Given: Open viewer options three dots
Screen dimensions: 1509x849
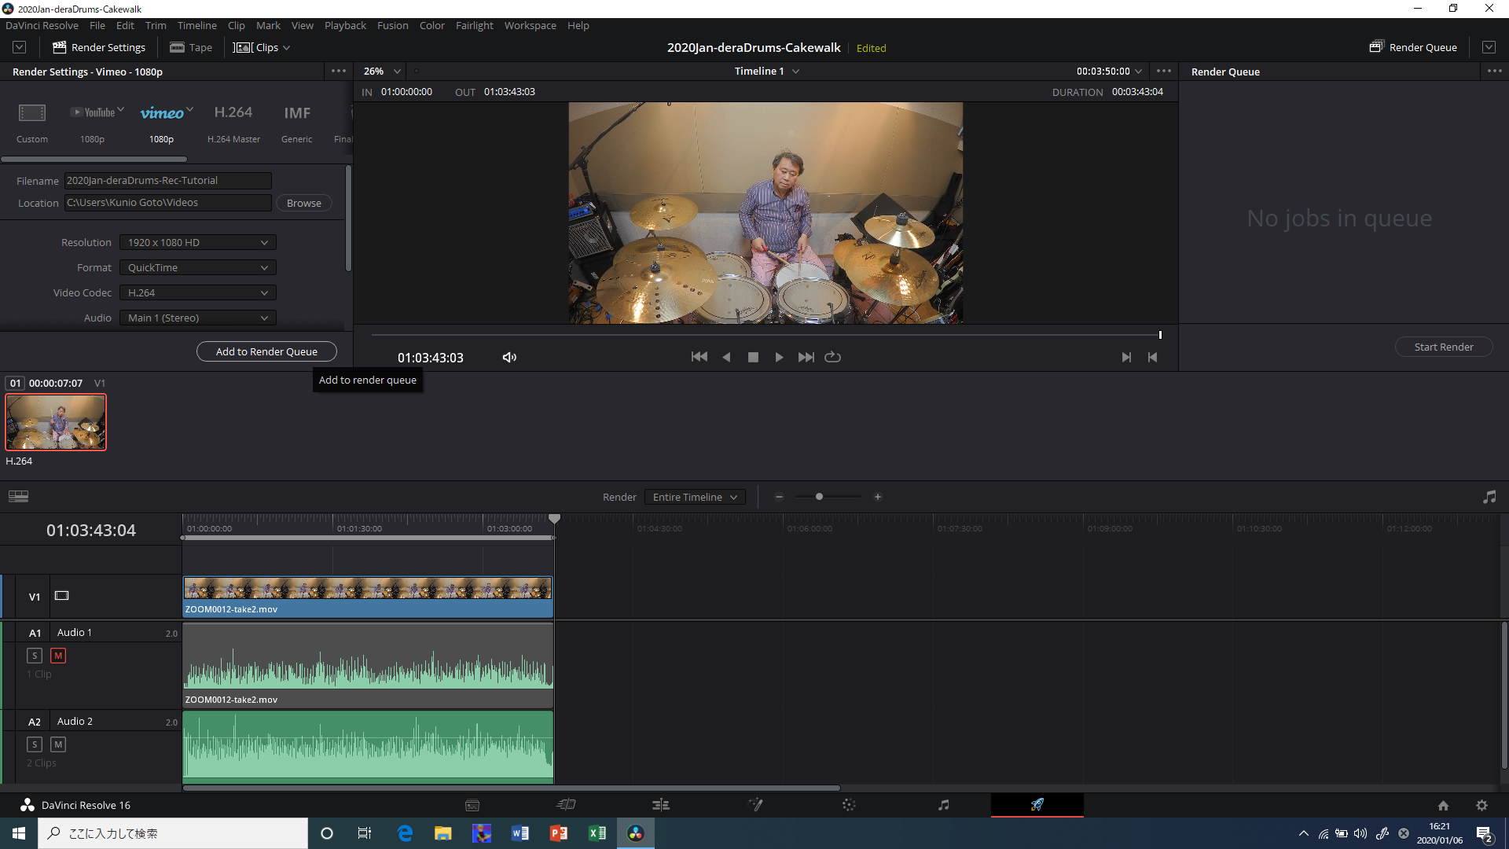Looking at the screenshot, I should click(x=1164, y=71).
